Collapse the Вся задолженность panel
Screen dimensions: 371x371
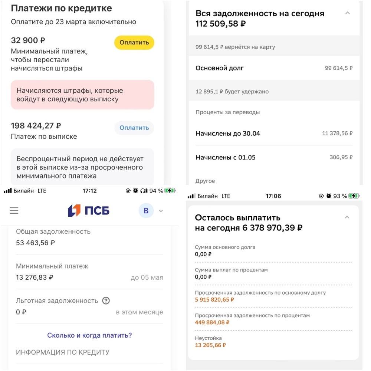point(348,12)
